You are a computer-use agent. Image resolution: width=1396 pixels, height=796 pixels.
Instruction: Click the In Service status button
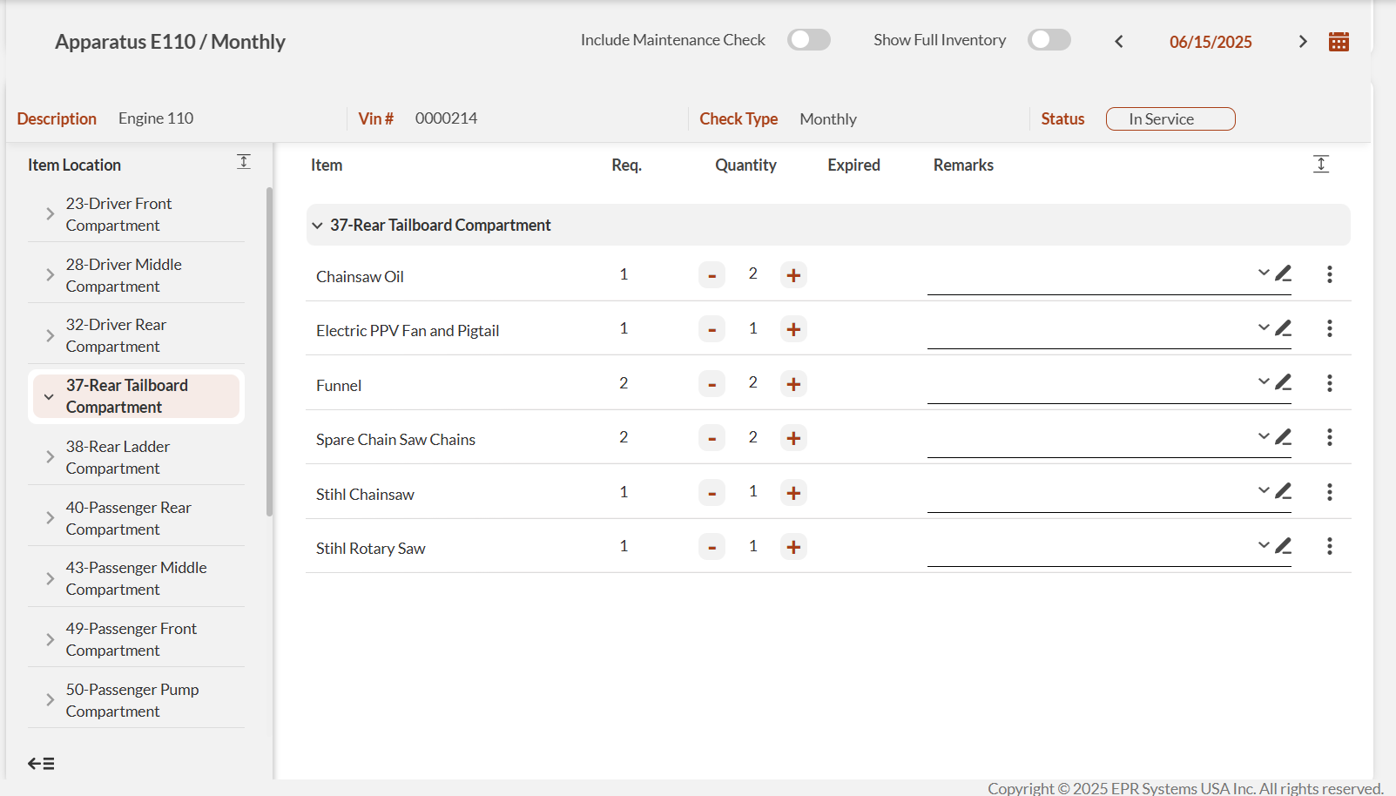click(1170, 119)
